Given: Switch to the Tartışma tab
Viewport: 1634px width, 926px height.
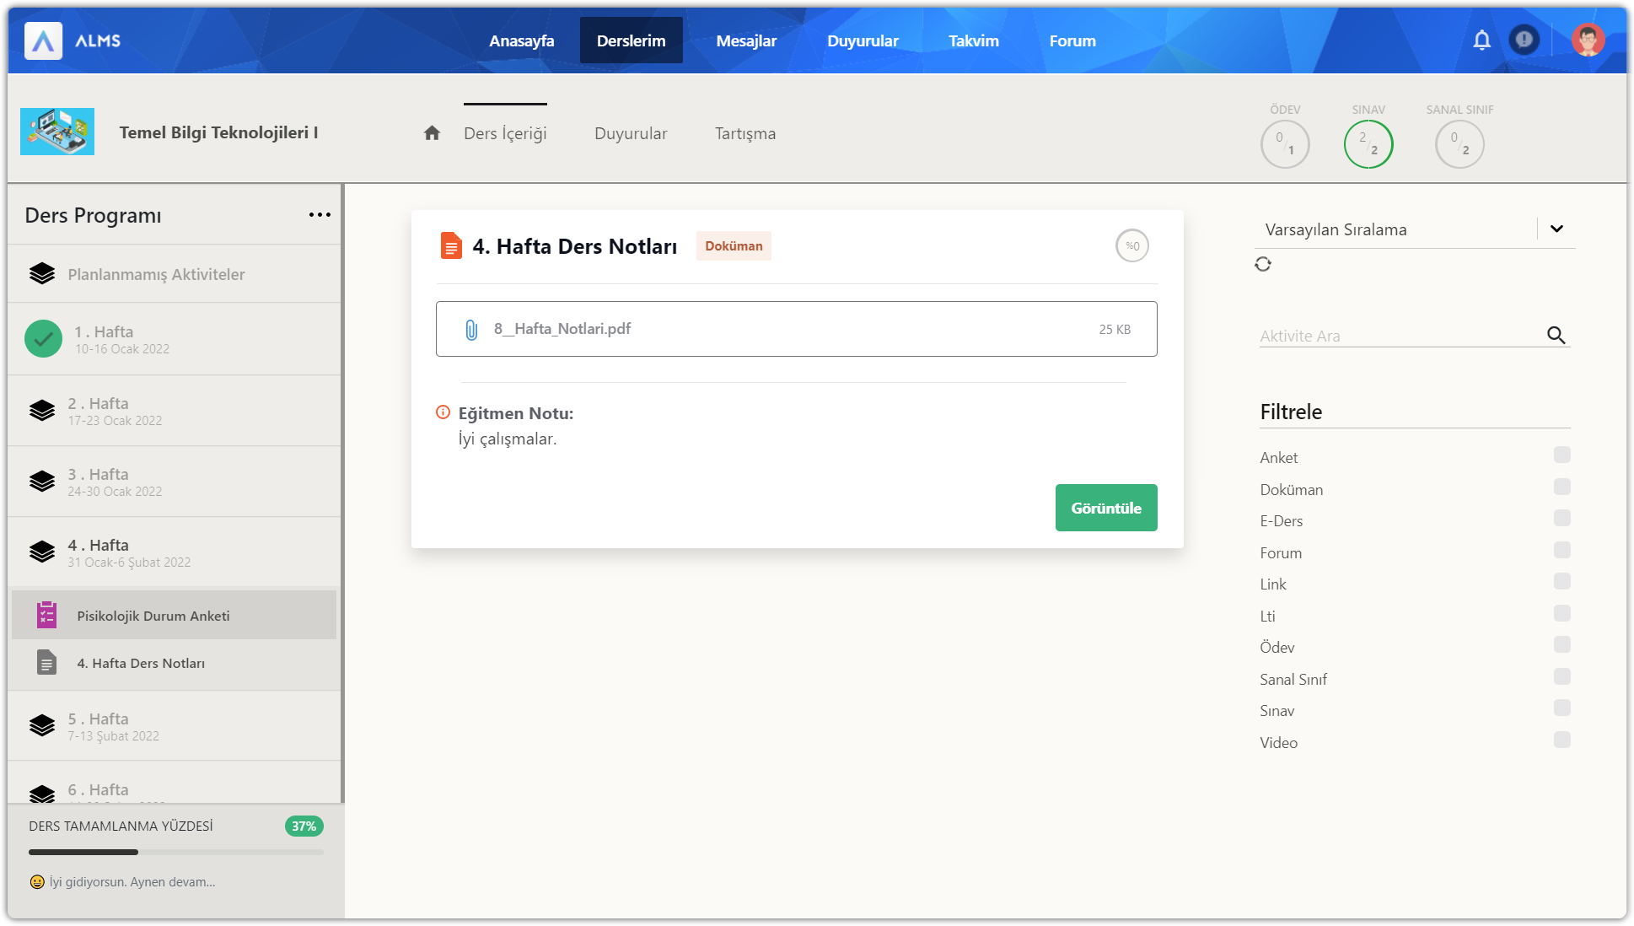Looking at the screenshot, I should click(745, 133).
